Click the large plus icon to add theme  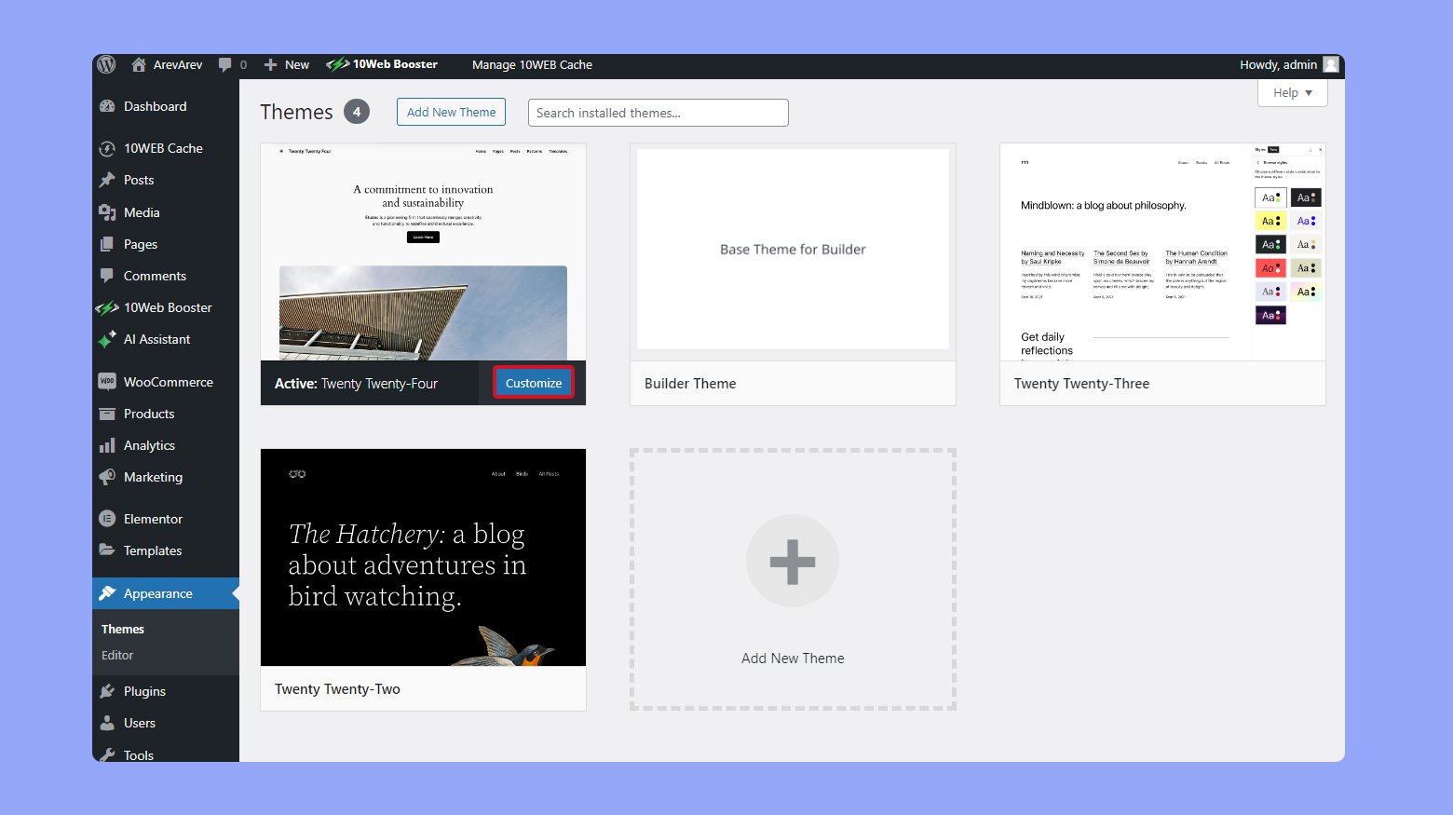click(x=792, y=561)
